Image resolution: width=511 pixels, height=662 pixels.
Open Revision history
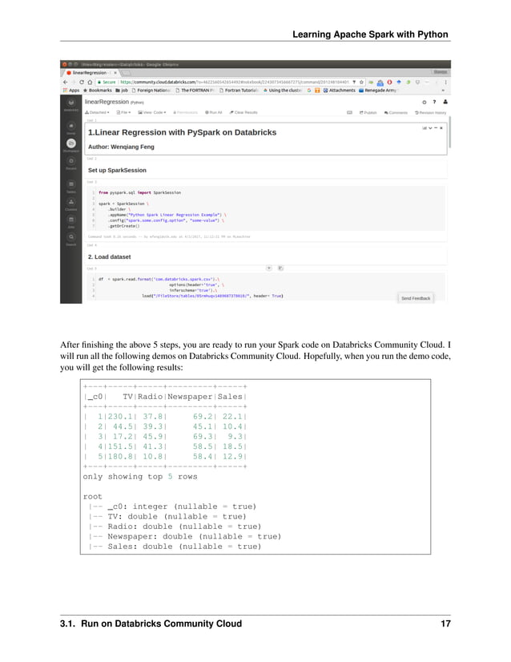pyautogui.click(x=430, y=113)
